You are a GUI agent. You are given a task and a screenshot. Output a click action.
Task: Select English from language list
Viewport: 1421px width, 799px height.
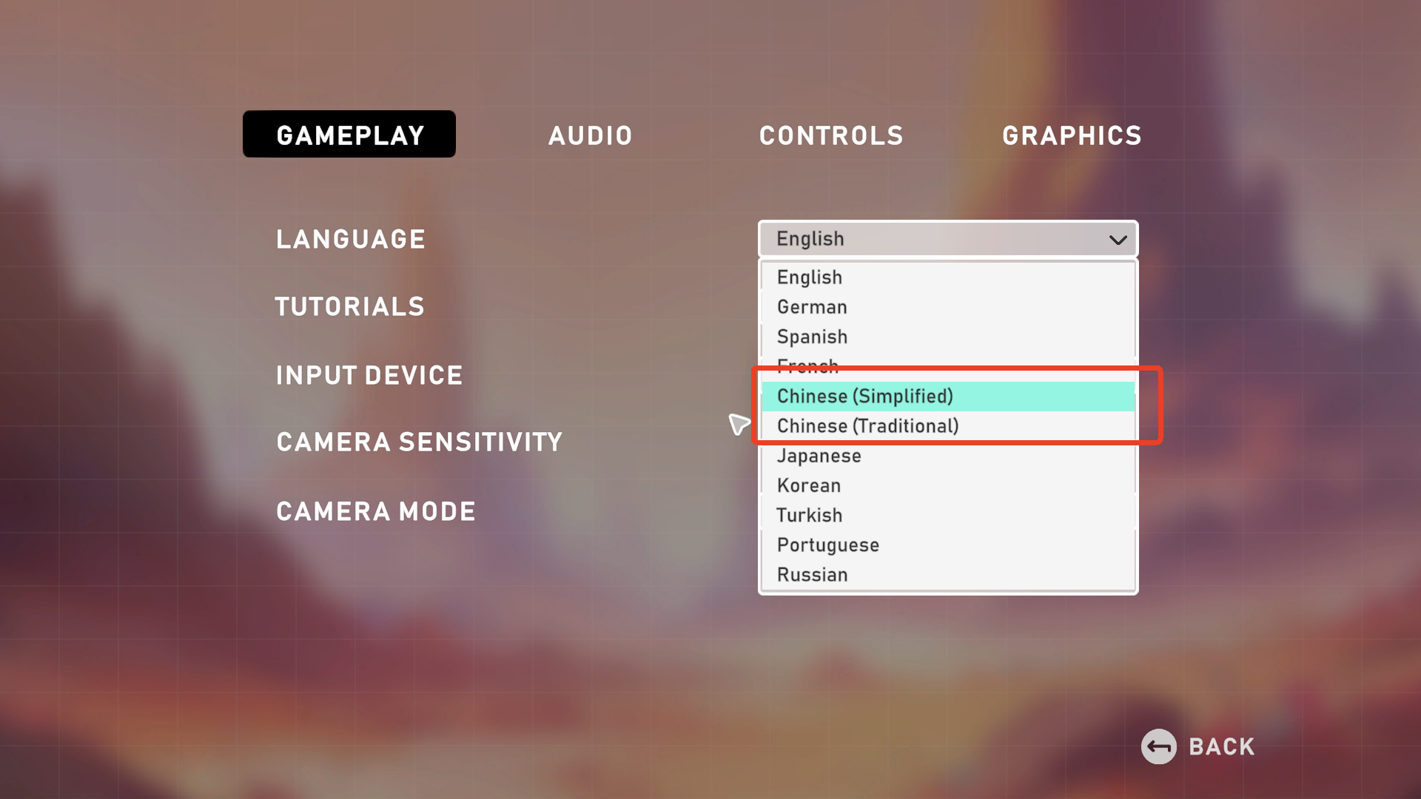[x=810, y=277]
